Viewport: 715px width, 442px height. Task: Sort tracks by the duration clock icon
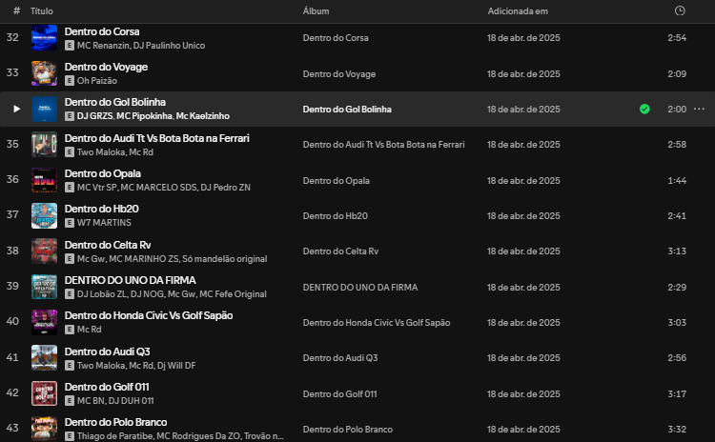680,10
